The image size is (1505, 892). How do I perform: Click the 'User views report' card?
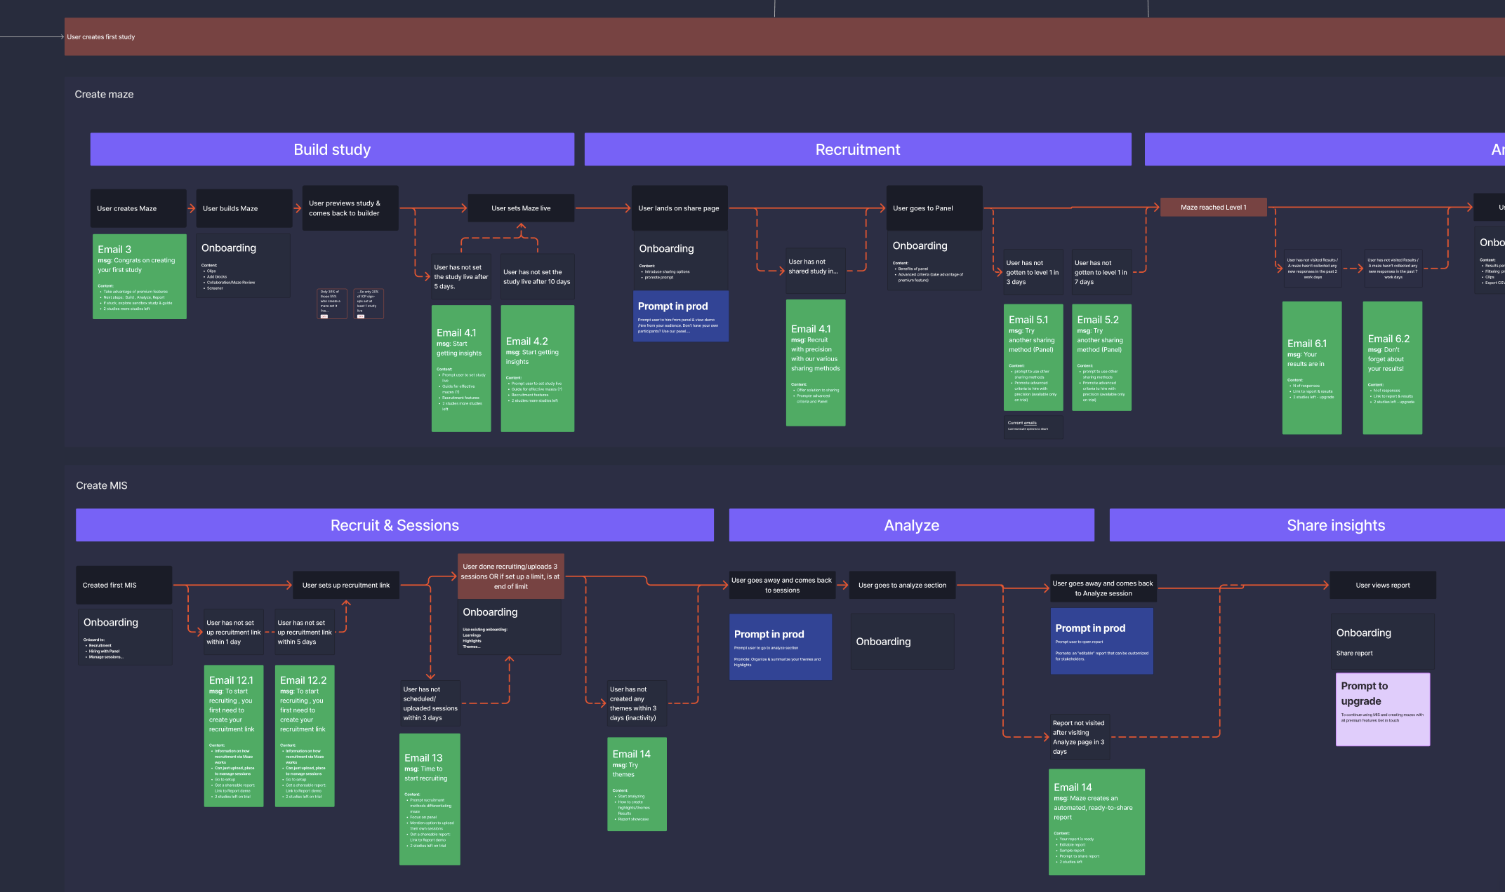click(x=1383, y=585)
